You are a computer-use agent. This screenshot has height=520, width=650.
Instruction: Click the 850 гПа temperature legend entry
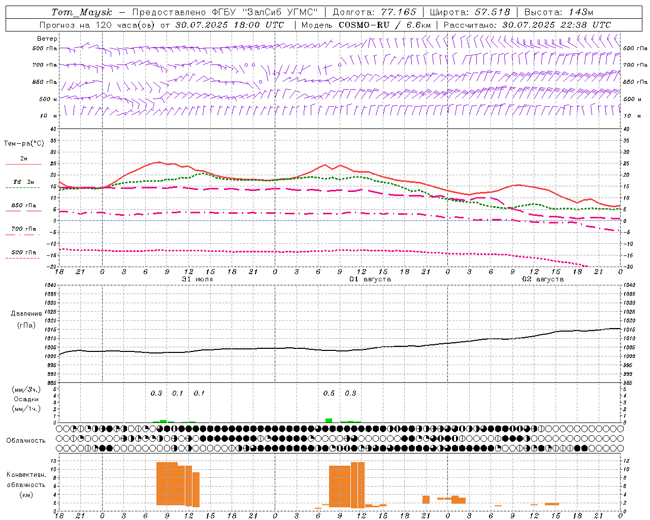[x=23, y=208]
